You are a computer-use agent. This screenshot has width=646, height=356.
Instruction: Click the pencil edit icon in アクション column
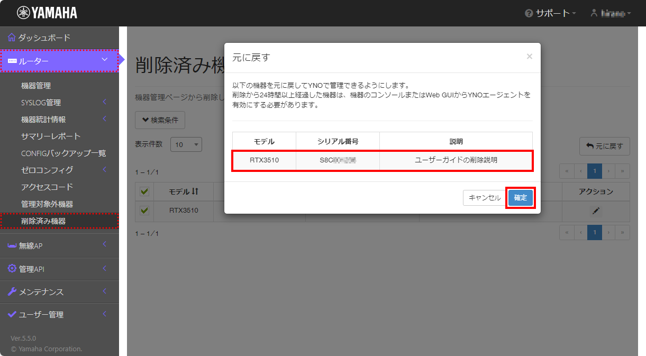595,211
